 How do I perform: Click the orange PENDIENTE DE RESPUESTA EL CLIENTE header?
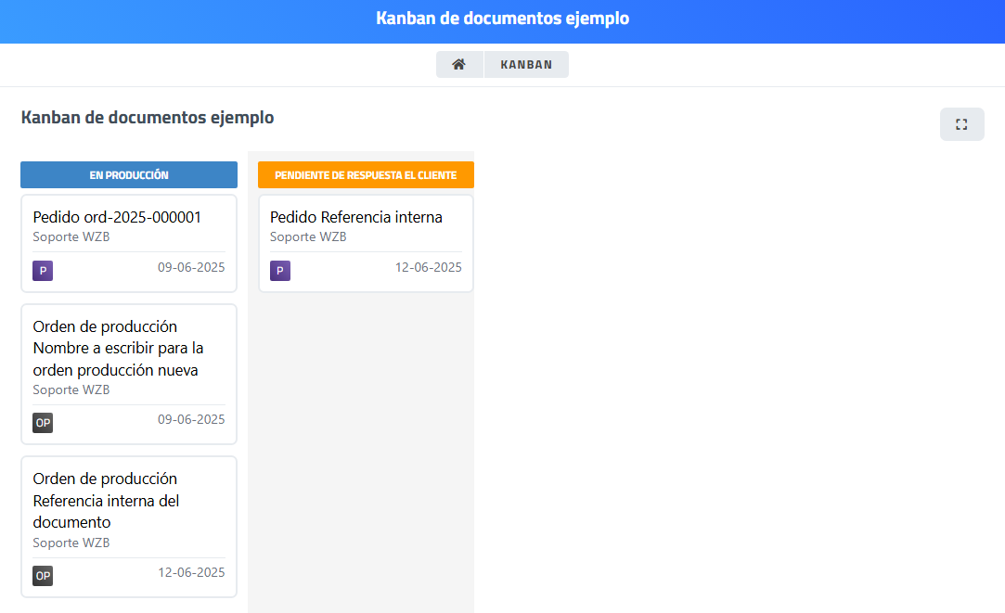(366, 175)
